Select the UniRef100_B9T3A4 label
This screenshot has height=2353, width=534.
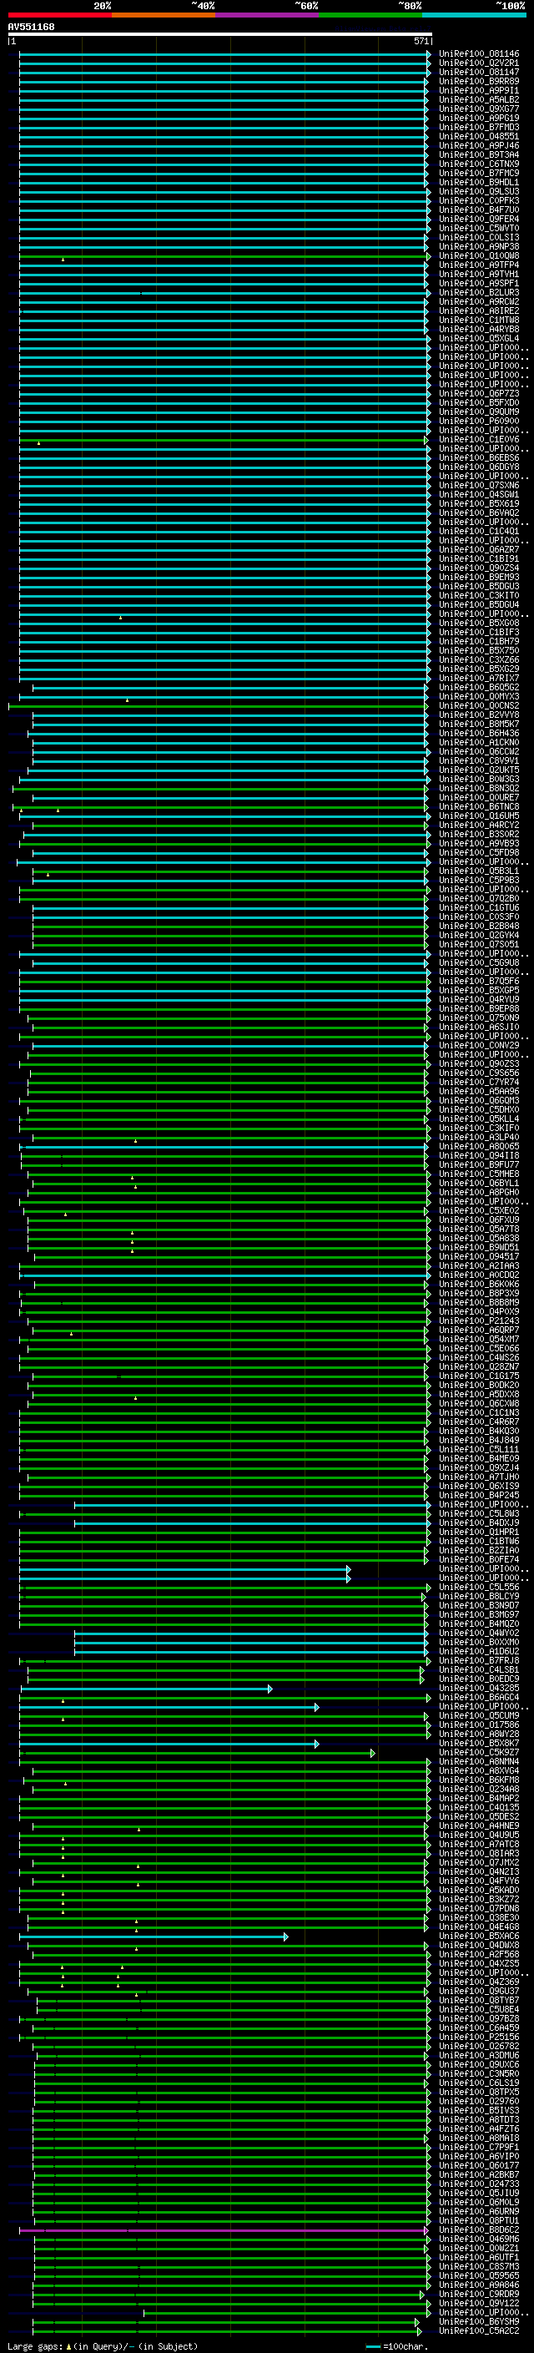[x=479, y=154]
